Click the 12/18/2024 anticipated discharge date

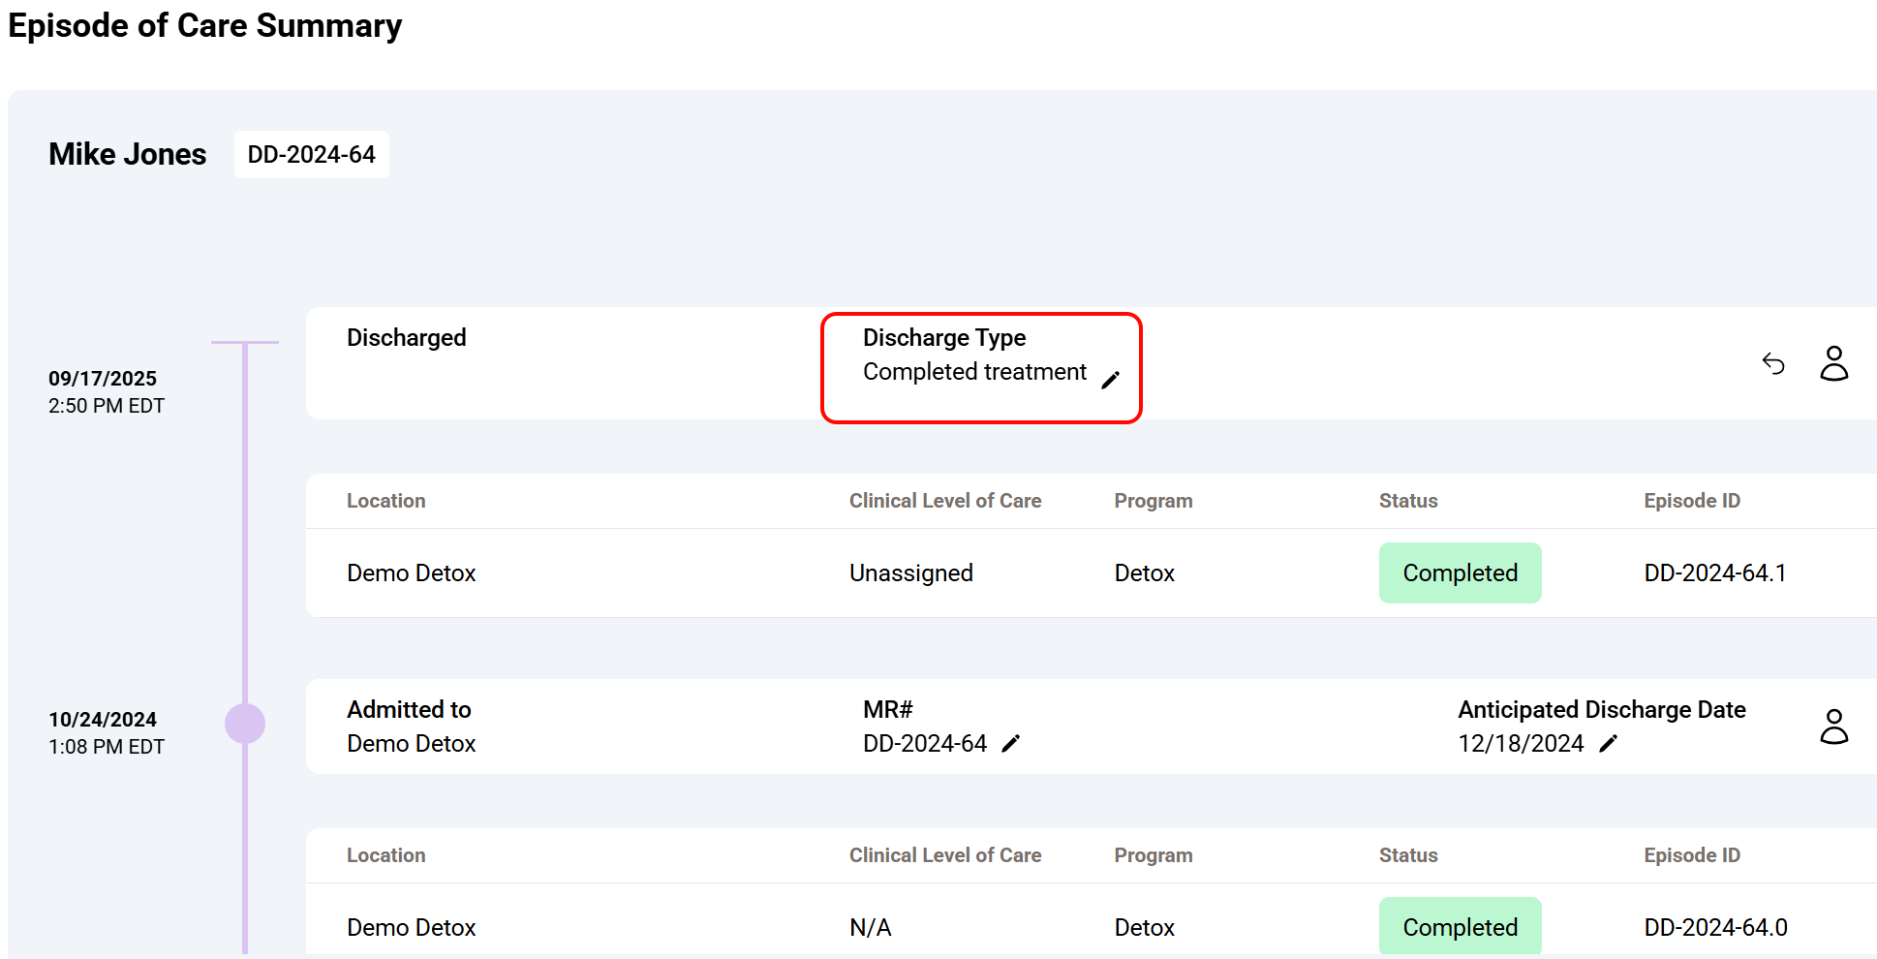tap(1521, 744)
